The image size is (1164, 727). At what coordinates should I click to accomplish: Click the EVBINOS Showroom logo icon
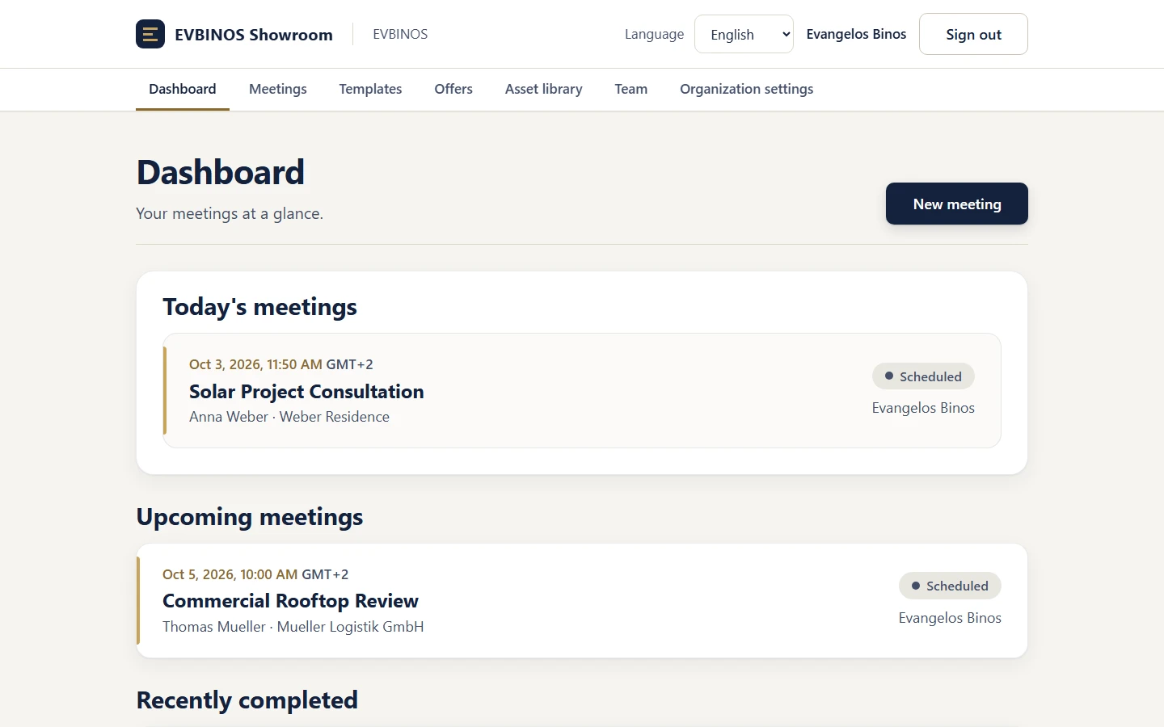pos(150,34)
